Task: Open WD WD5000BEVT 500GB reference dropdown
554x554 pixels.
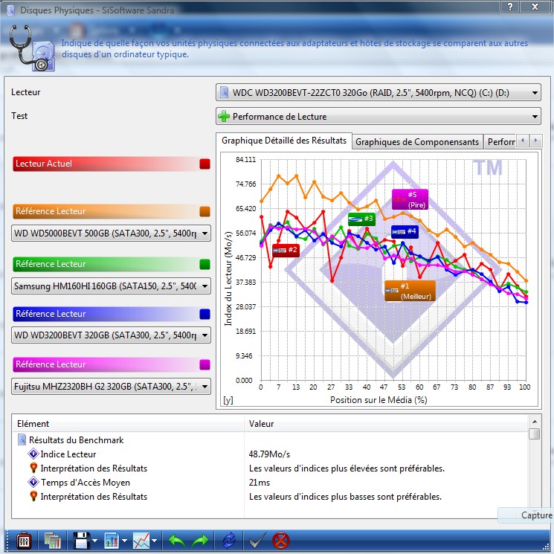Action: pyautogui.click(x=111, y=233)
